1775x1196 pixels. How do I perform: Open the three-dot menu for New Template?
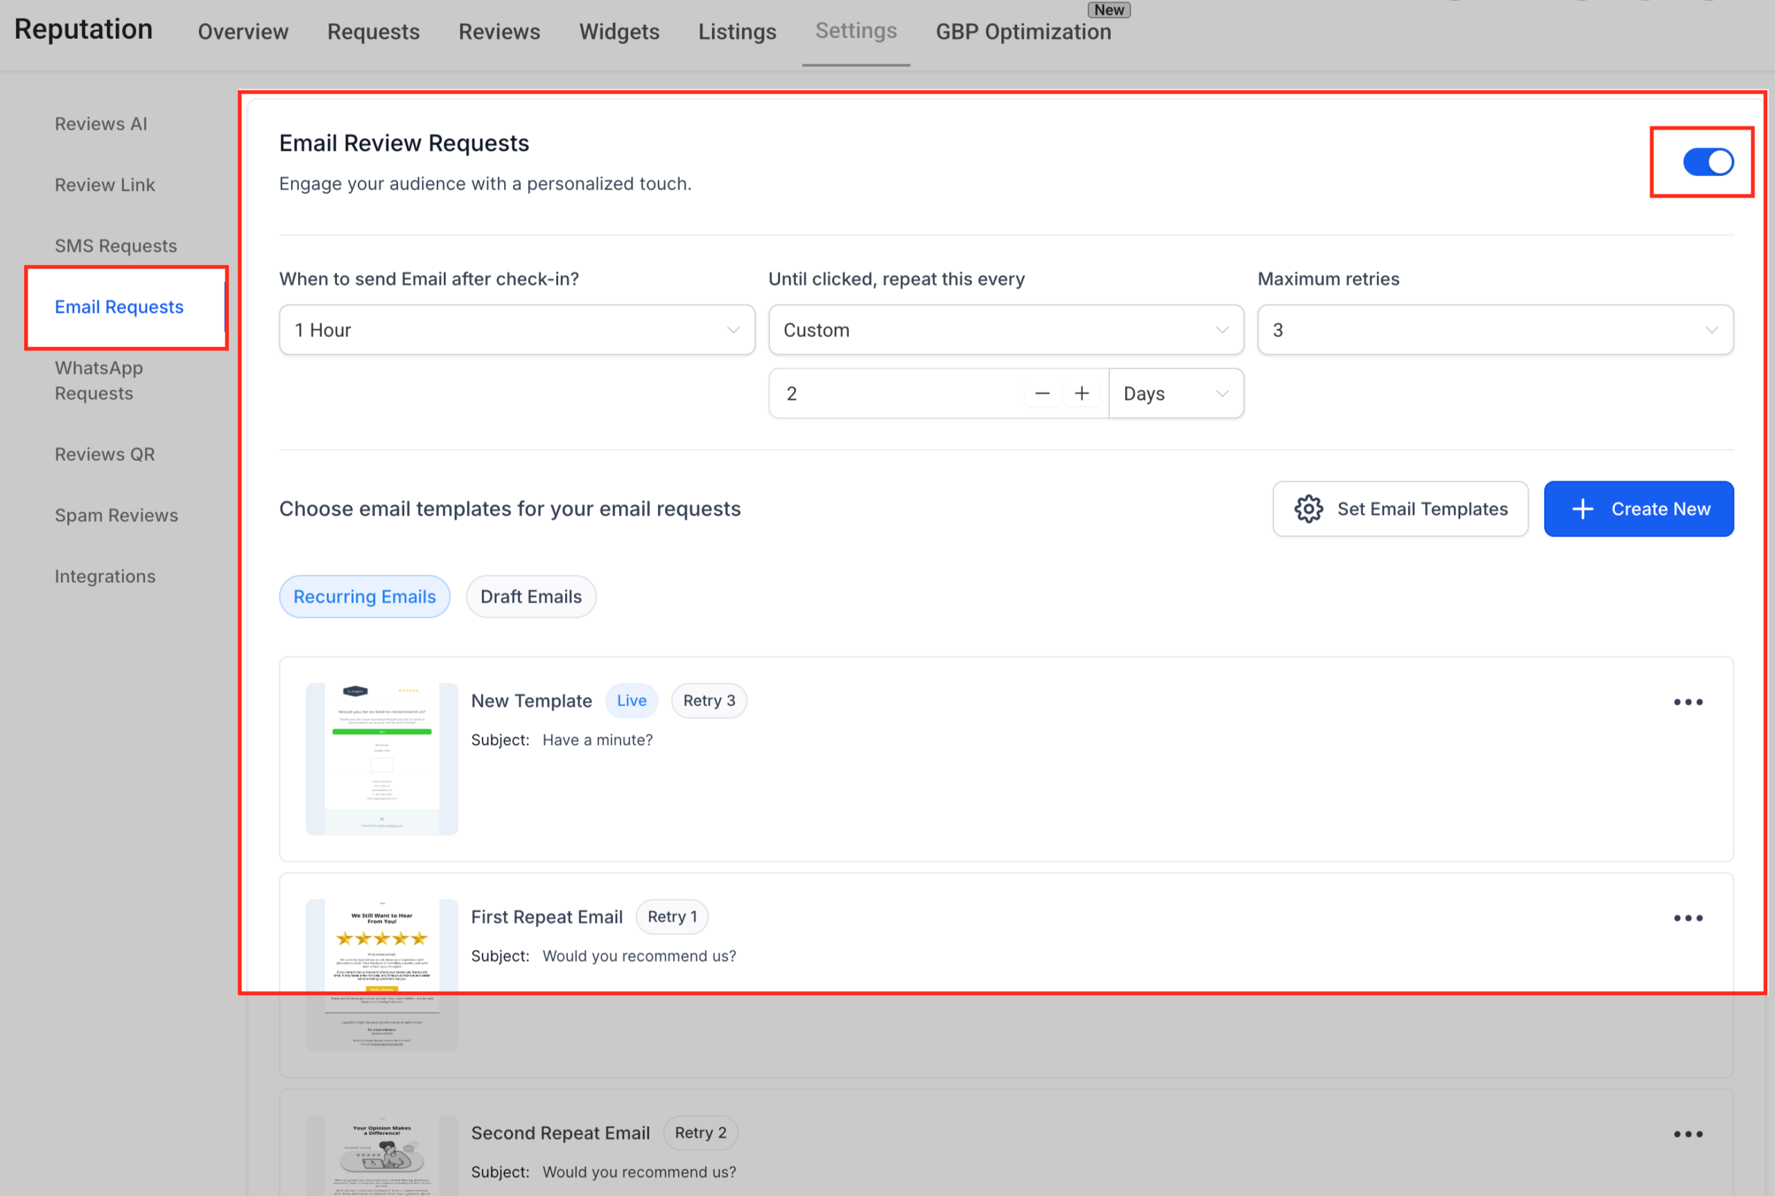[x=1688, y=702]
